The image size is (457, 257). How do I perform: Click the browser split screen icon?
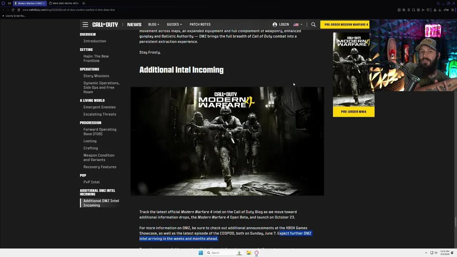click(x=399, y=10)
